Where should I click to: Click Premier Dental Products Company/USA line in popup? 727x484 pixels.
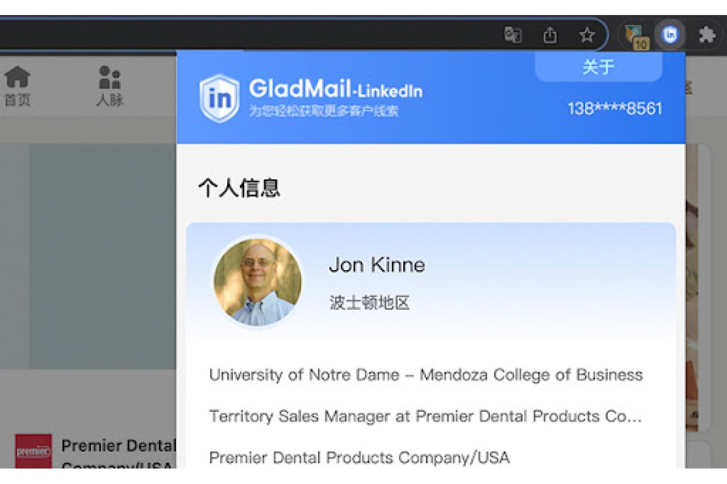(x=359, y=457)
